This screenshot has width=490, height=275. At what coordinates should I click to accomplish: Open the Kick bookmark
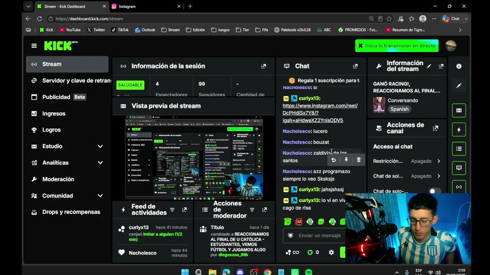pos(46,30)
